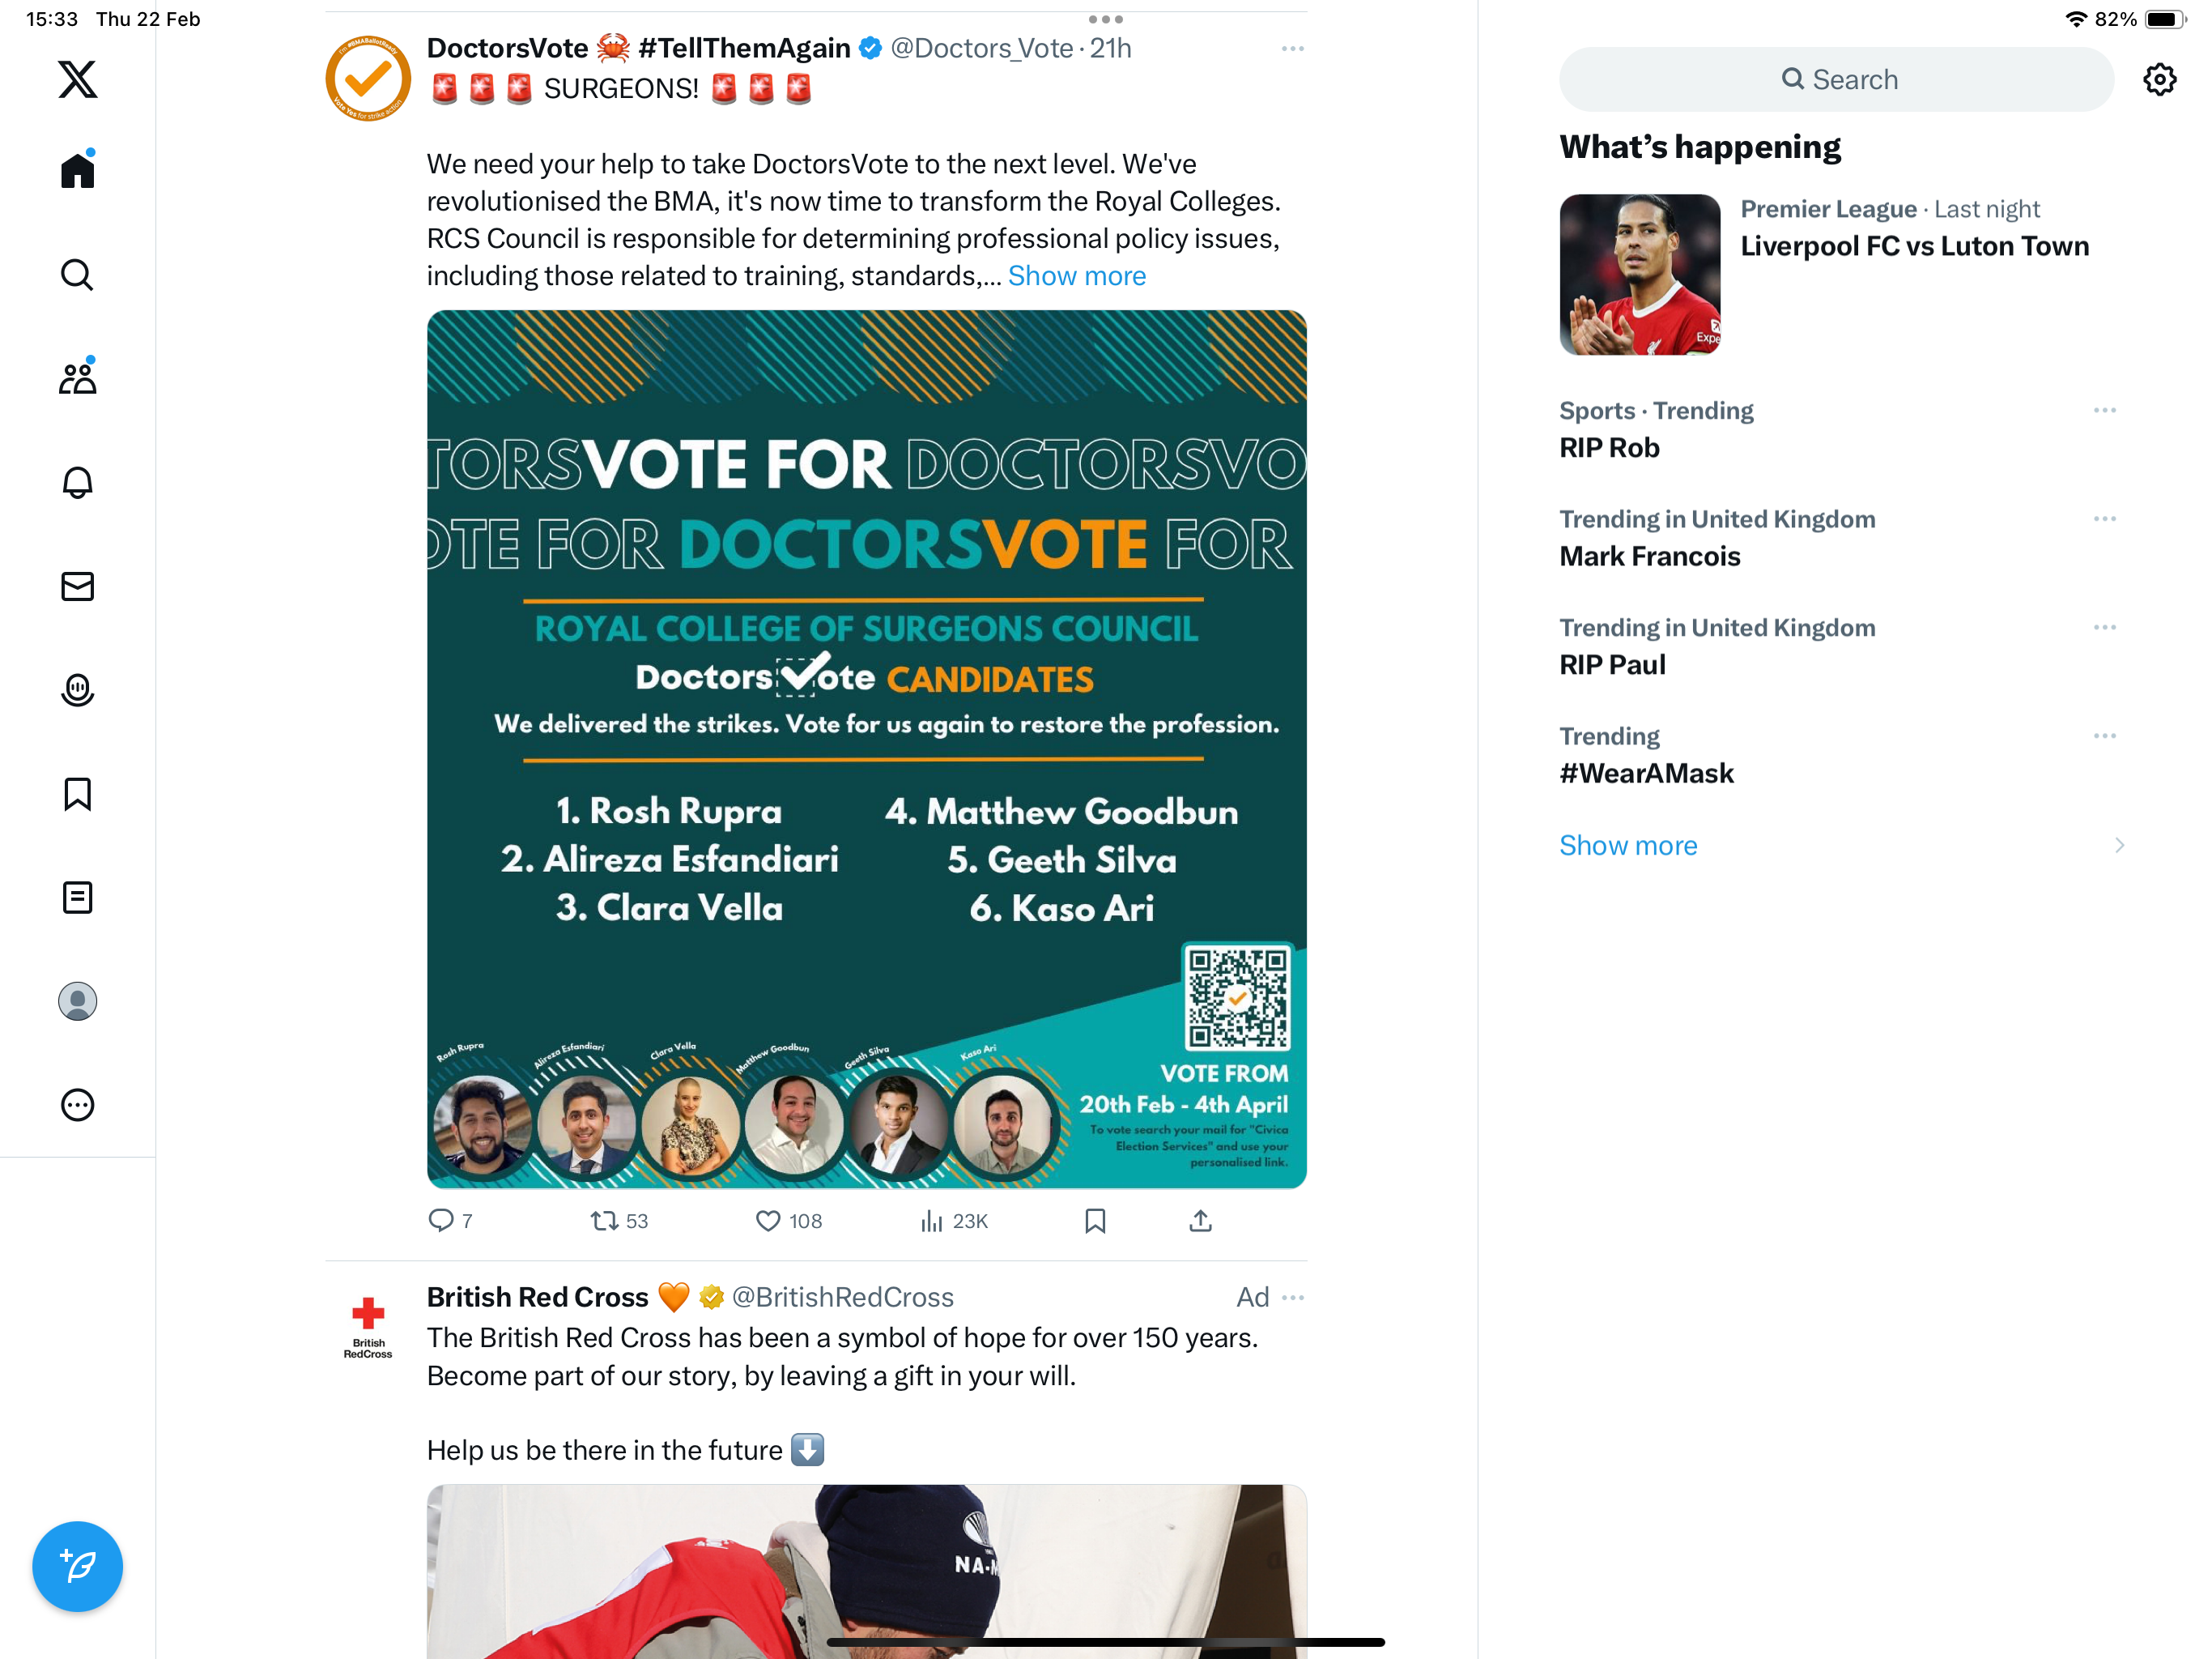Open Bookmarks in the sidebar
This screenshot has width=2212, height=1659.
[77, 794]
